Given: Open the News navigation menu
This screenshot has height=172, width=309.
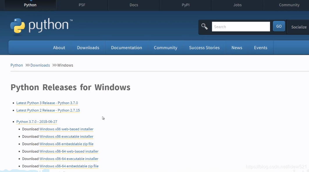Looking at the screenshot, I should pos(237,48).
